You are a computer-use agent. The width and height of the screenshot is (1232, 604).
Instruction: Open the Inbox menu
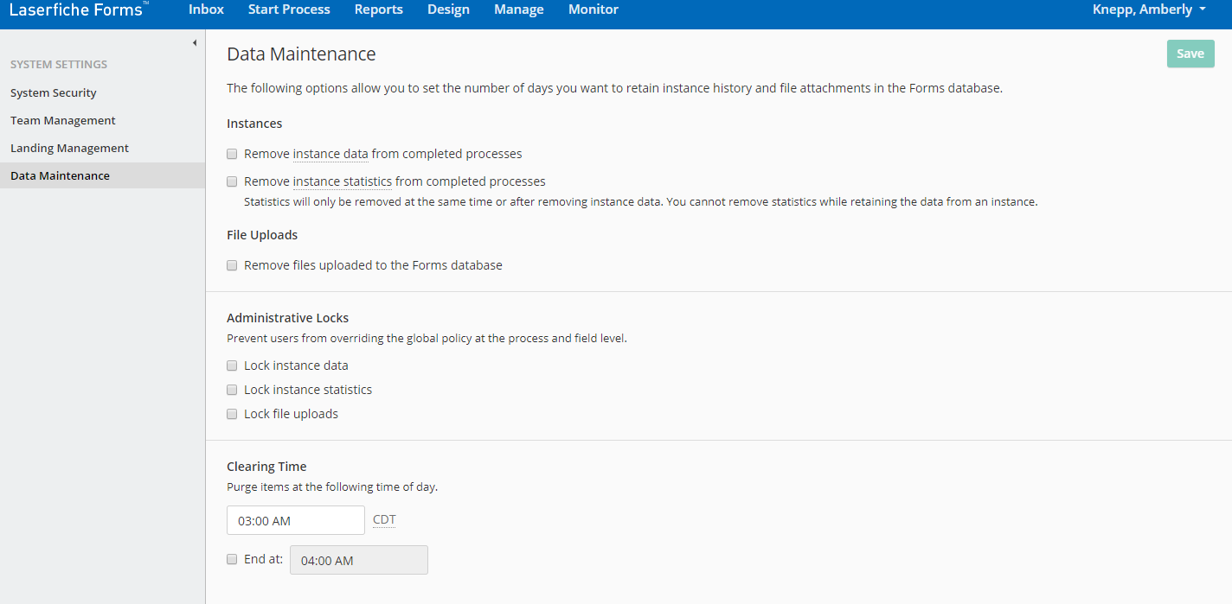pyautogui.click(x=206, y=10)
